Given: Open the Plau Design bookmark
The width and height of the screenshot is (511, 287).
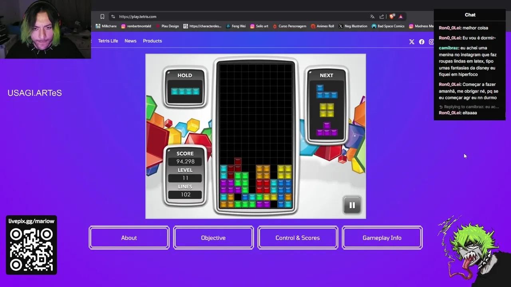Looking at the screenshot, I should (167, 26).
